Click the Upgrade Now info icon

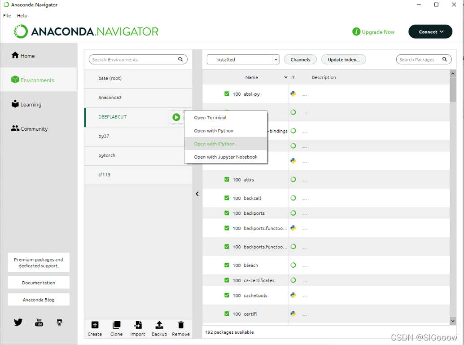click(356, 32)
